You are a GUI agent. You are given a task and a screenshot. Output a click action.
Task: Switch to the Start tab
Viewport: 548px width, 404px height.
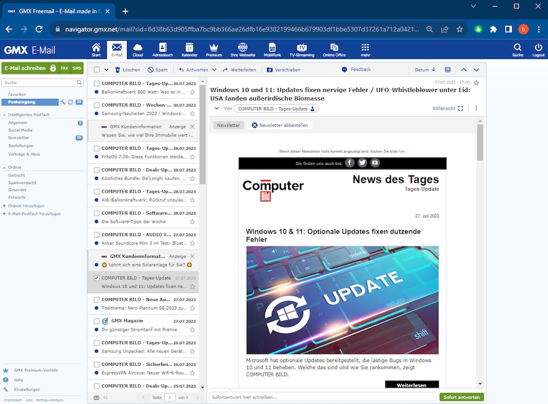point(96,49)
